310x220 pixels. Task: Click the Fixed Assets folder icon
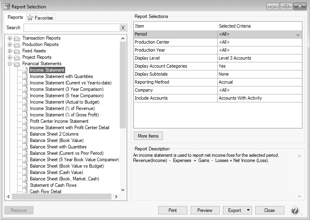point(17,51)
